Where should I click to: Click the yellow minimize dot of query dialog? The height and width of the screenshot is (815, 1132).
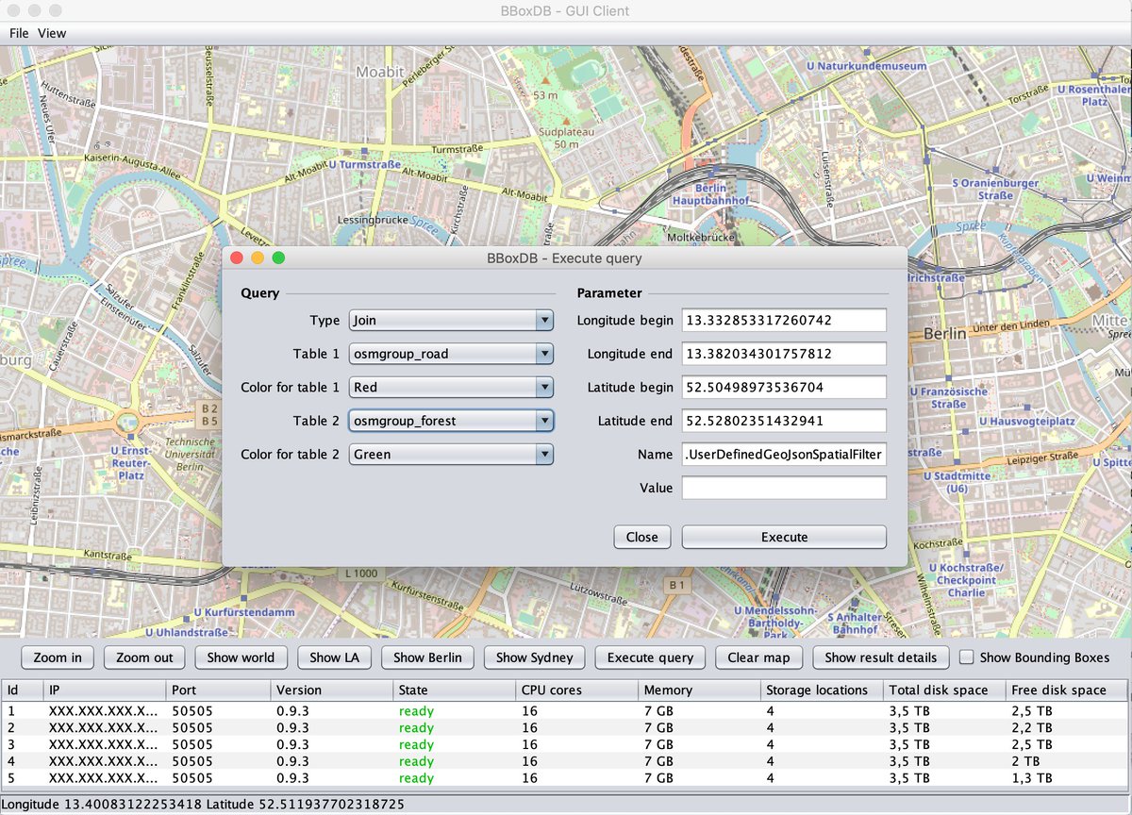tap(258, 258)
